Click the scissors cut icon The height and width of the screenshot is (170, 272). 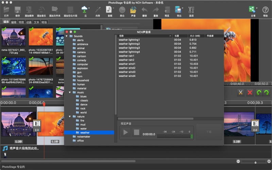coord(241,92)
